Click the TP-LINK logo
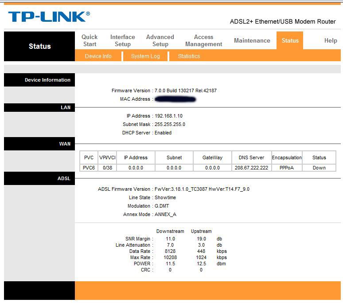The height and width of the screenshot is (303, 343). 49,17
